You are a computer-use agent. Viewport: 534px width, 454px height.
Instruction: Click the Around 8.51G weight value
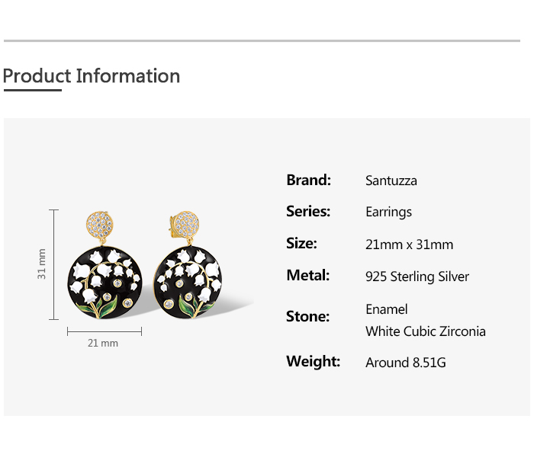click(405, 363)
